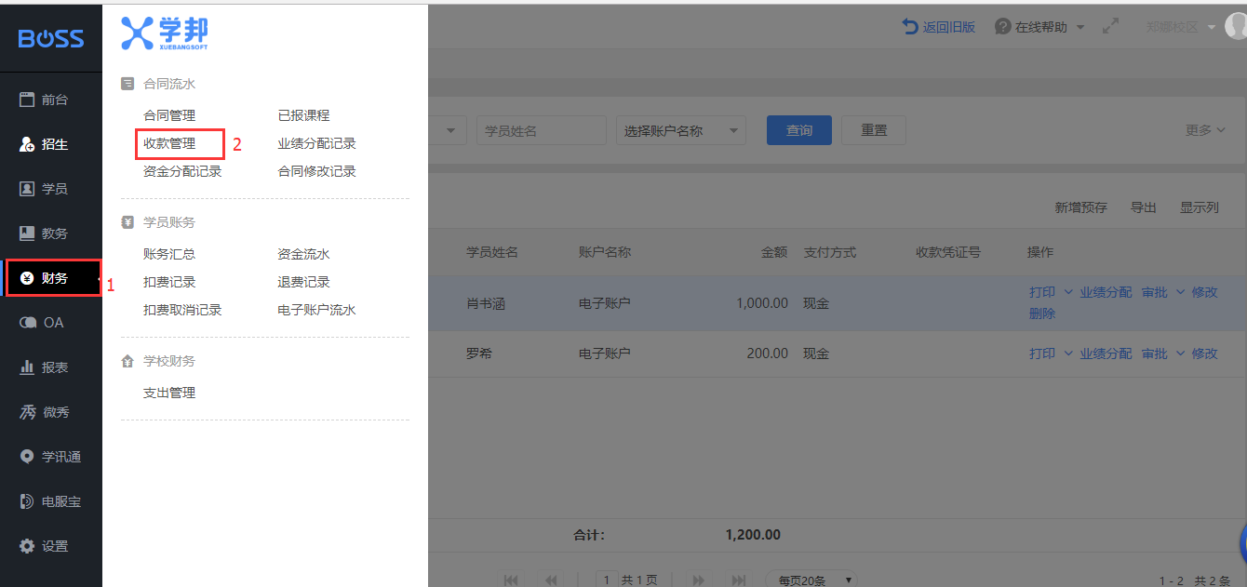Screen dimensions: 1247x587
Task: Click the previous-page pagination button
Action: (x=551, y=580)
